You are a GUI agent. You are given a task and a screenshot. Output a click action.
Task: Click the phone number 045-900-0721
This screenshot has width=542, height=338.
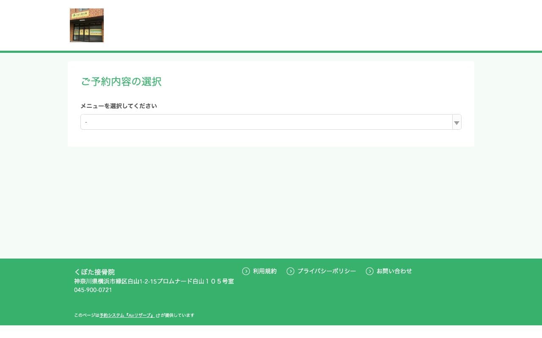tap(93, 290)
